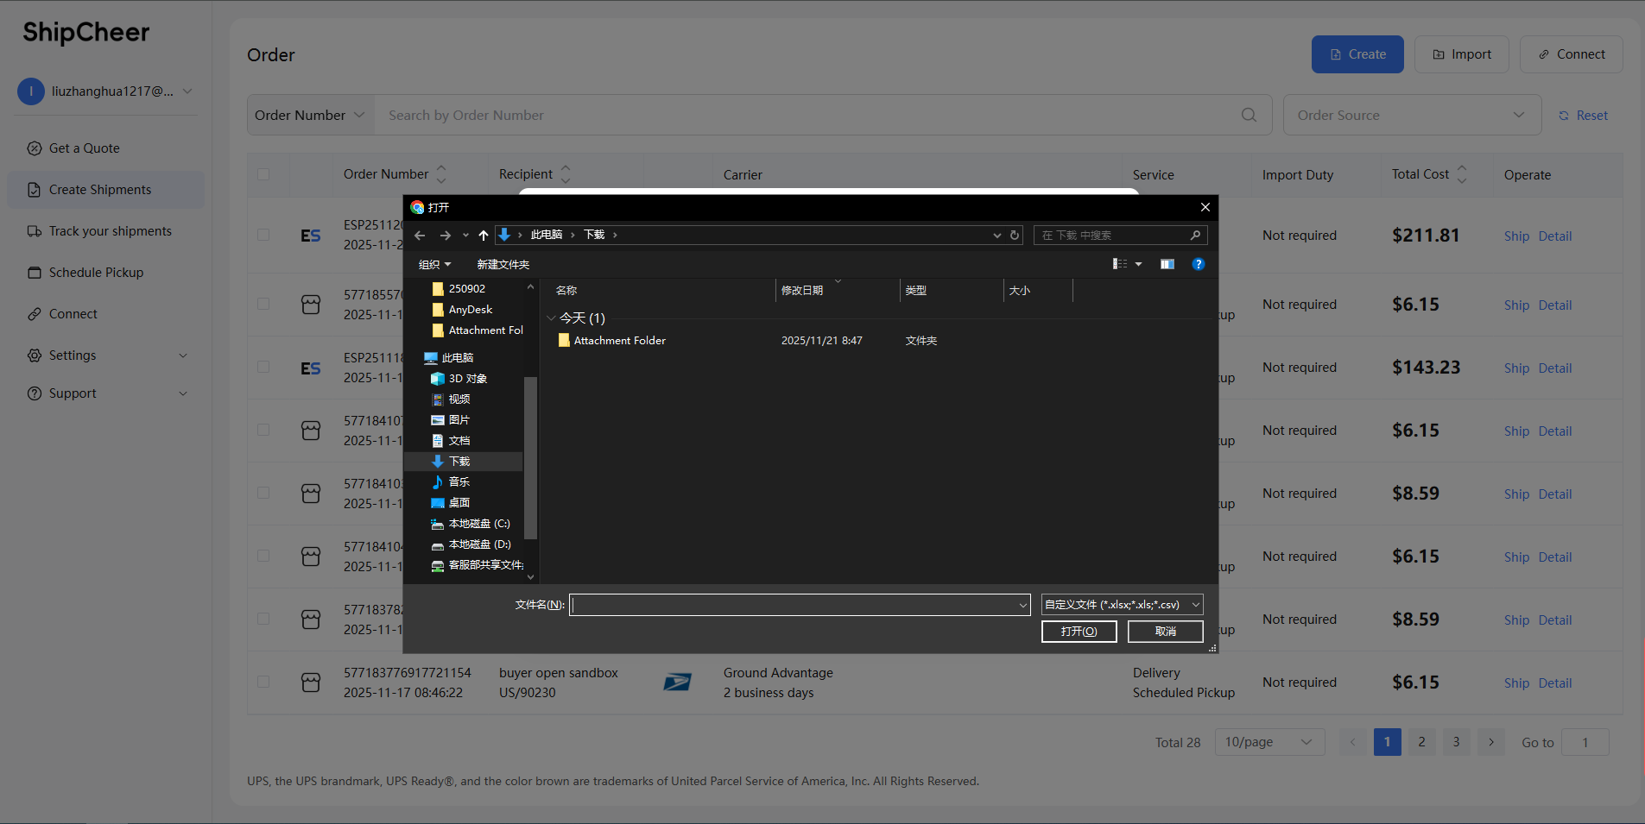This screenshot has width=1645, height=824.
Task: Click the search magnifier in order search
Action: pos(1249,115)
